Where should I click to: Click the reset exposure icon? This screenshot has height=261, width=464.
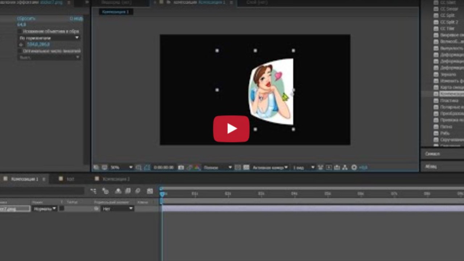point(354,167)
